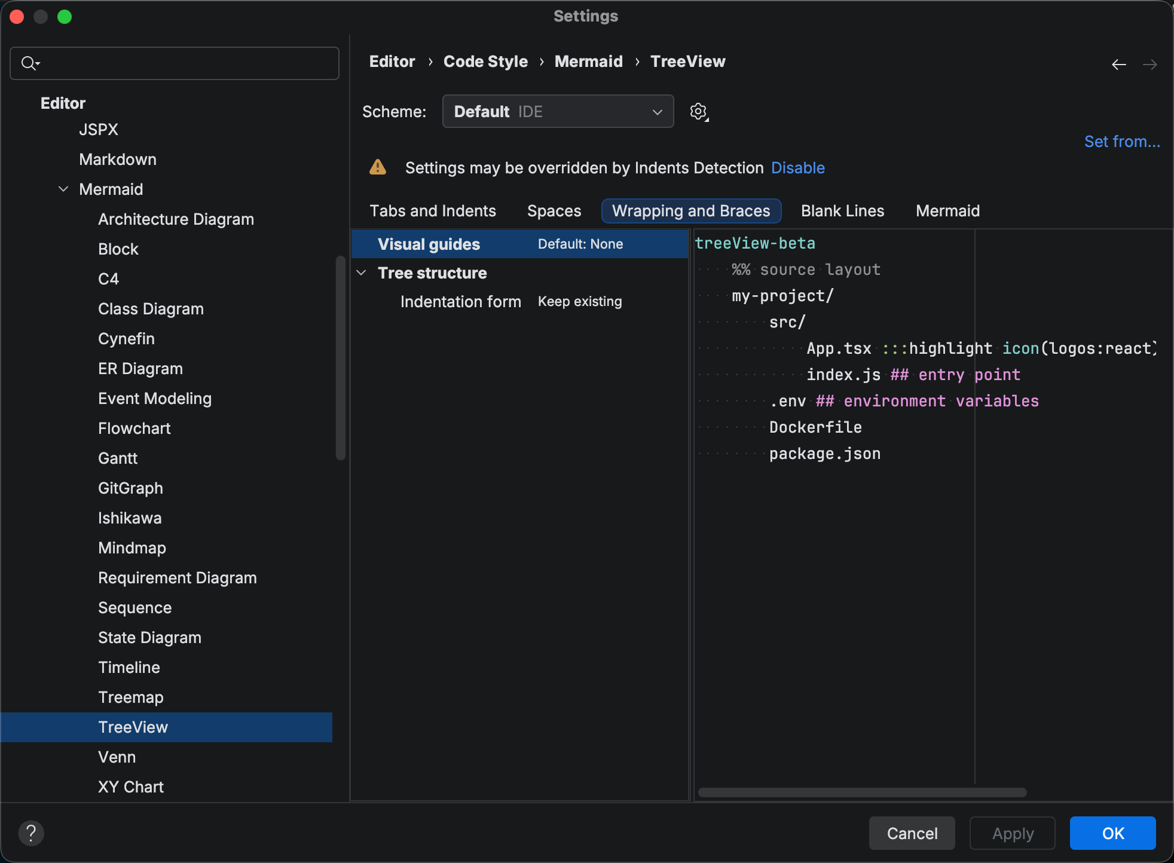The width and height of the screenshot is (1174, 863).
Task: Open Indentation form value Keep existing
Action: tap(580, 301)
